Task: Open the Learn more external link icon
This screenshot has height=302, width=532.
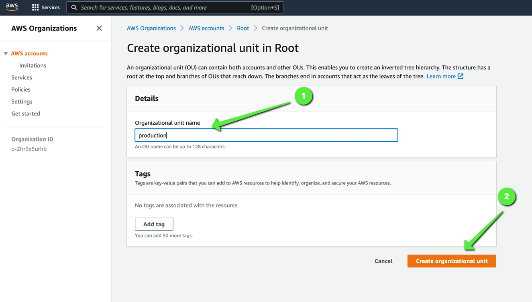Action: point(461,76)
